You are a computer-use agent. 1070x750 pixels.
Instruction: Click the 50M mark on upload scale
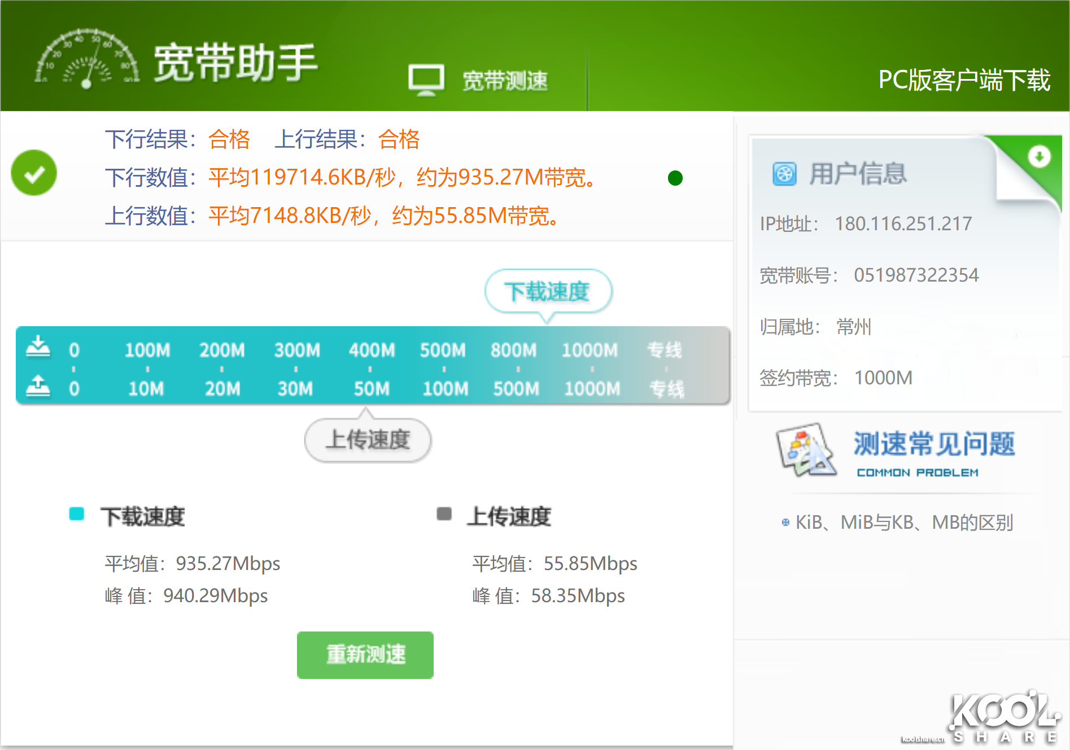371,389
